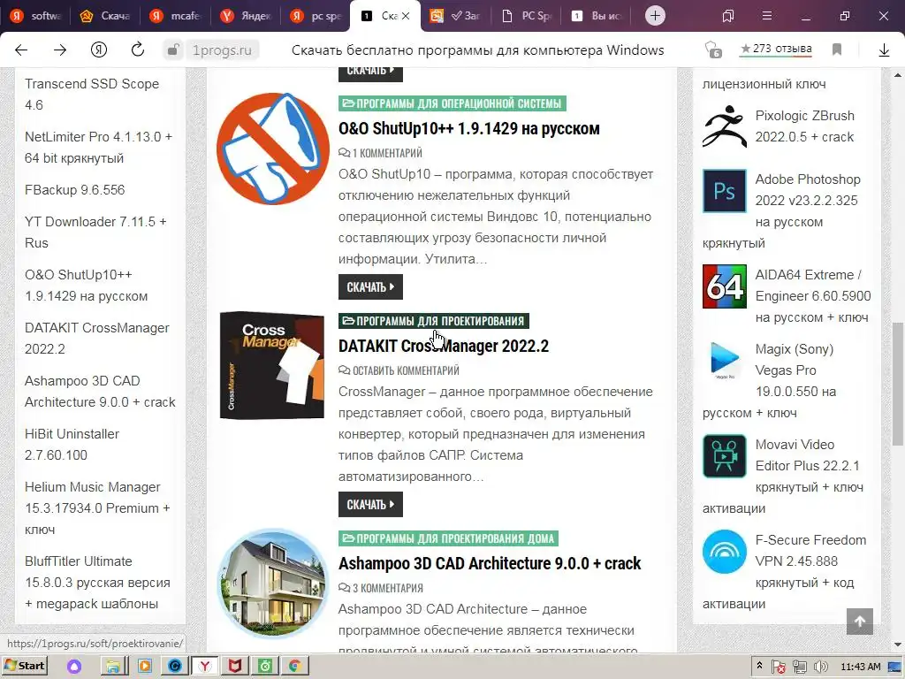Jump to top with the up arrow button
The image size is (905, 679).
(x=859, y=622)
